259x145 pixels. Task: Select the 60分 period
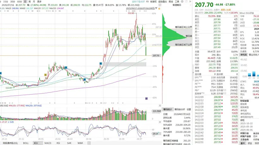20,2
